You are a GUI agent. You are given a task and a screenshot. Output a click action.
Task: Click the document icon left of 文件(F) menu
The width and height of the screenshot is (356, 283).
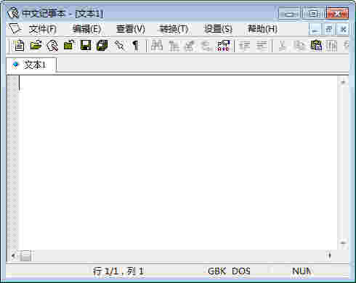[x=15, y=29]
